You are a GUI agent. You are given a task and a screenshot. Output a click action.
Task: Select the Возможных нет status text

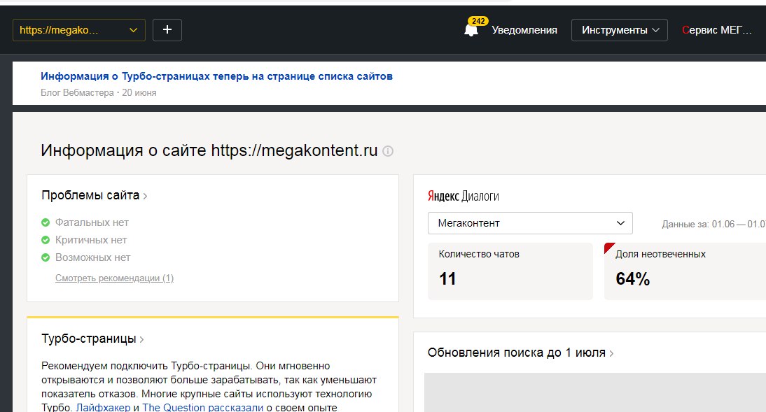click(93, 257)
